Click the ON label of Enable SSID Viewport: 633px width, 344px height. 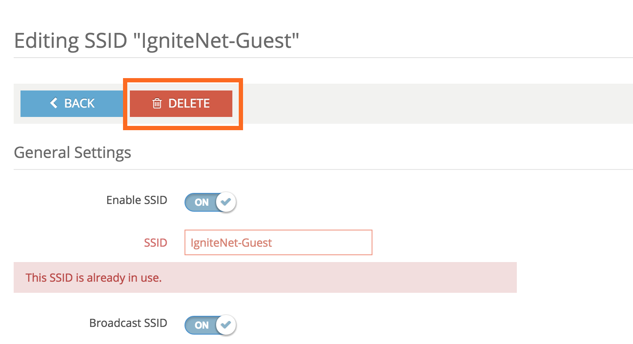(201, 202)
